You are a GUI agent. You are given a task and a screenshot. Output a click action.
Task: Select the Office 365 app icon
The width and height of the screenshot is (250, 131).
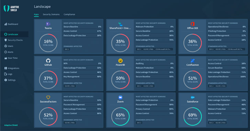point(192,24)
